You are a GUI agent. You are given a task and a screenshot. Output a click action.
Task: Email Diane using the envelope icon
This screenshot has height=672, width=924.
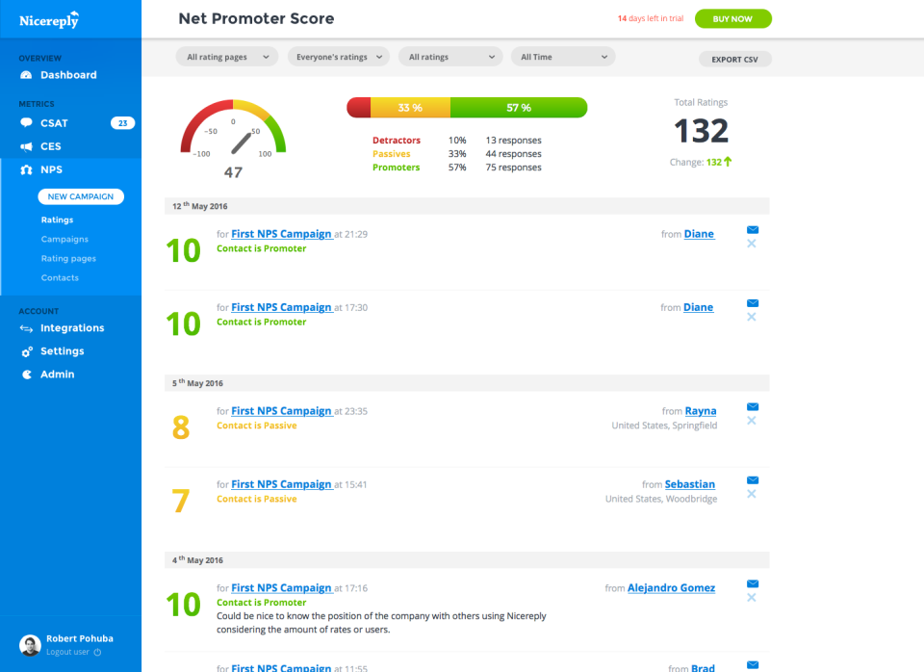(752, 231)
